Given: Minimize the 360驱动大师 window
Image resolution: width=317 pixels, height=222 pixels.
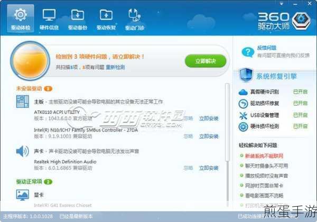Looking at the screenshot, I should (295, 4).
